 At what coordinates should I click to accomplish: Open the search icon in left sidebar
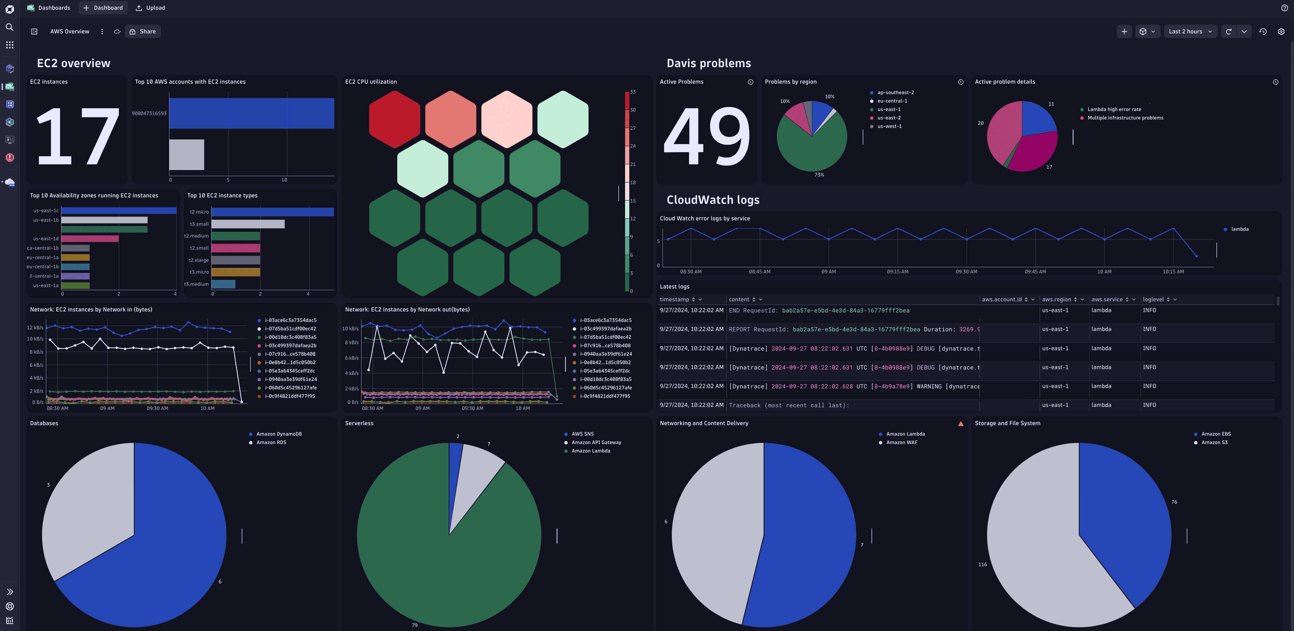click(9, 27)
